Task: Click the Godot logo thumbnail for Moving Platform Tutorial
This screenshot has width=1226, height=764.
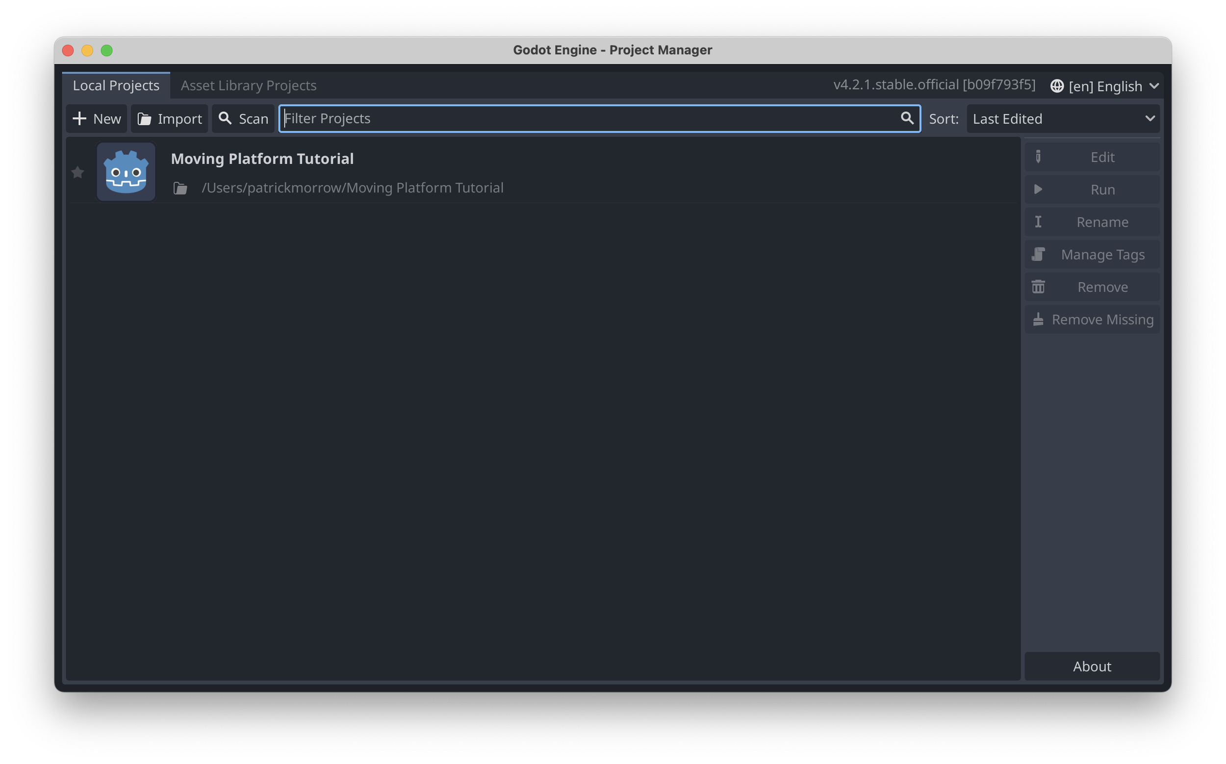Action: [126, 172]
